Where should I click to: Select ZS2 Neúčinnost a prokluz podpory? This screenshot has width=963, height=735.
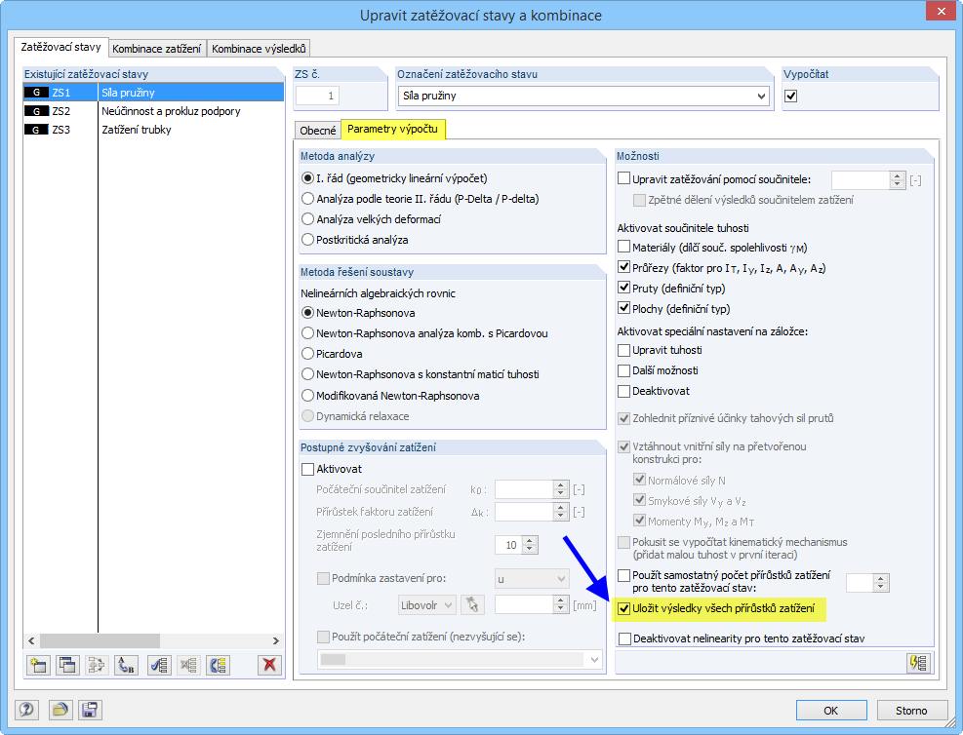153,111
